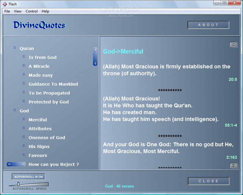The width and height of the screenshot is (243, 195).
Task: Open the Merciful topic
Action: pyautogui.click(x=38, y=120)
